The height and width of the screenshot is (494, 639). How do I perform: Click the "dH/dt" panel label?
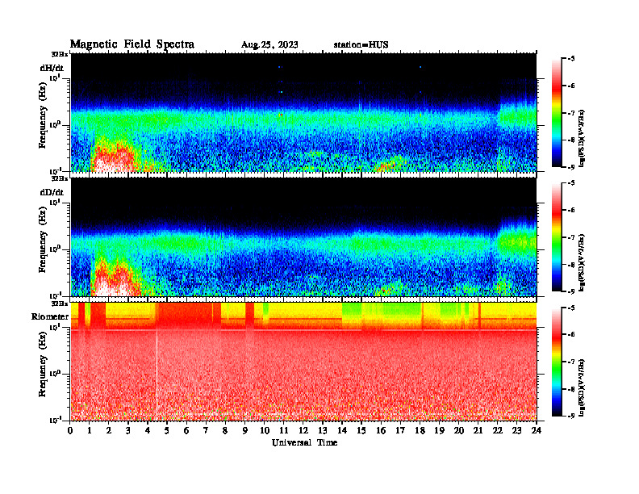[x=52, y=68]
